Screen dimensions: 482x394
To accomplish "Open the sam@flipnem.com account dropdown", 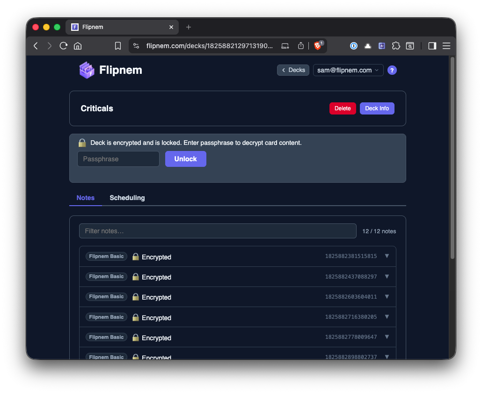I will pos(348,70).
